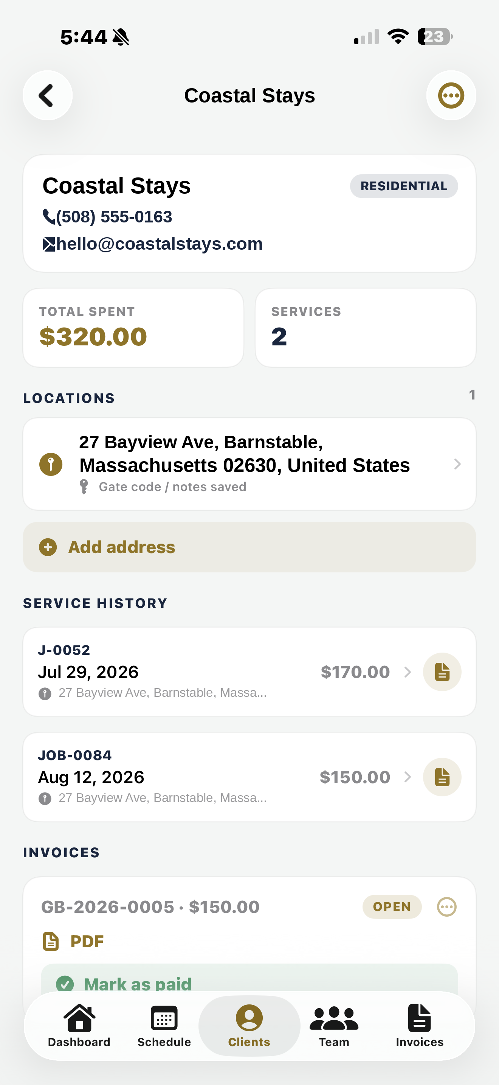Tap the plus icon beside Add address
The width and height of the screenshot is (499, 1085).
click(48, 547)
